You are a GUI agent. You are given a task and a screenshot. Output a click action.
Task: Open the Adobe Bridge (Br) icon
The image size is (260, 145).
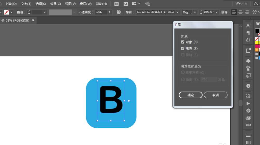pyautogui.click(x=116, y=4)
